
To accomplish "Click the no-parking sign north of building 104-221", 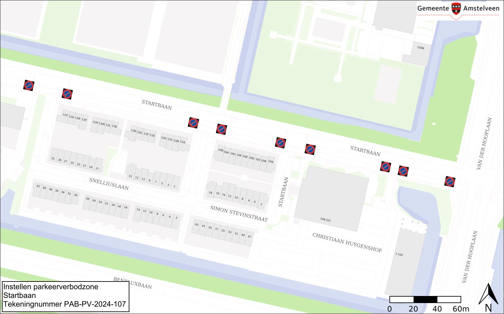I will [310, 149].
